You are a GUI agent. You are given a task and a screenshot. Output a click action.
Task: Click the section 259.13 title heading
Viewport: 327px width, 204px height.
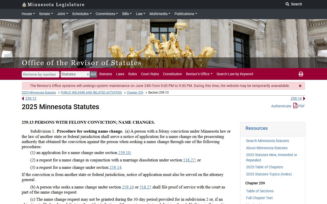click(x=88, y=122)
